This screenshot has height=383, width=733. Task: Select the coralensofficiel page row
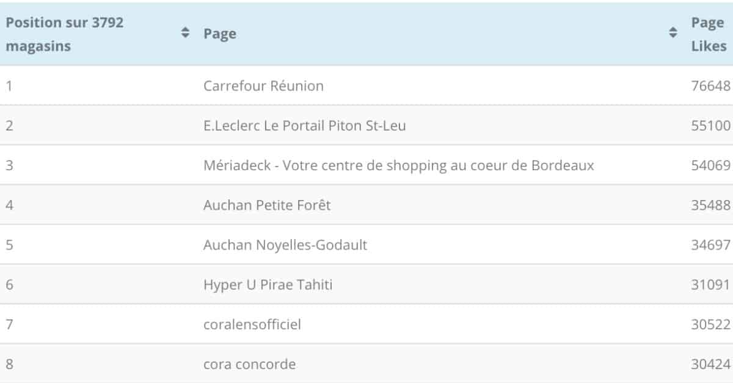click(366, 324)
